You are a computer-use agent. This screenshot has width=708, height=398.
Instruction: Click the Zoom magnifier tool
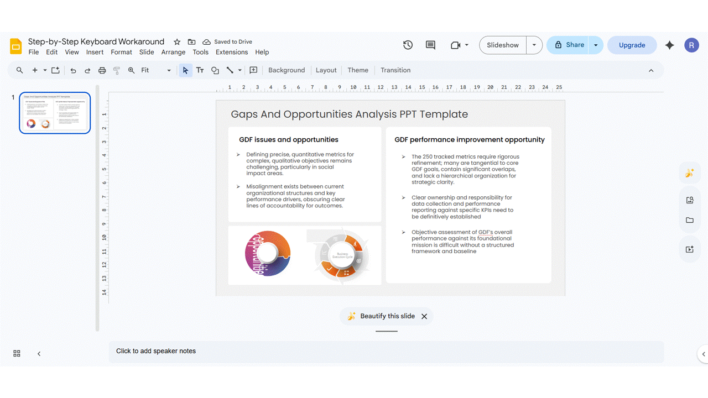tap(131, 70)
